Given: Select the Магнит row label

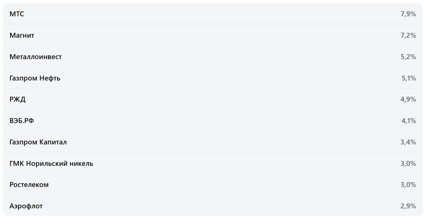Looking at the screenshot, I should point(22,35).
